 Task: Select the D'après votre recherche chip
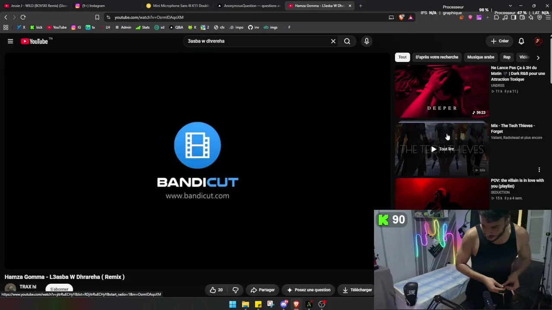click(x=437, y=57)
